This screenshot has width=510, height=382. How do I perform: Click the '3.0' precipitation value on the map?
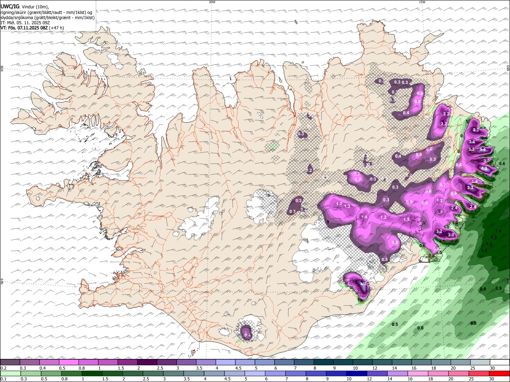click(451, 235)
